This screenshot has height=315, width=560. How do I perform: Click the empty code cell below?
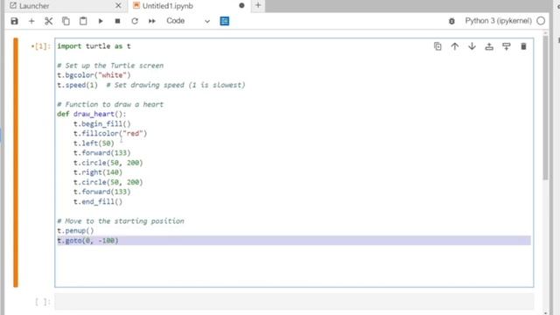[x=294, y=302]
